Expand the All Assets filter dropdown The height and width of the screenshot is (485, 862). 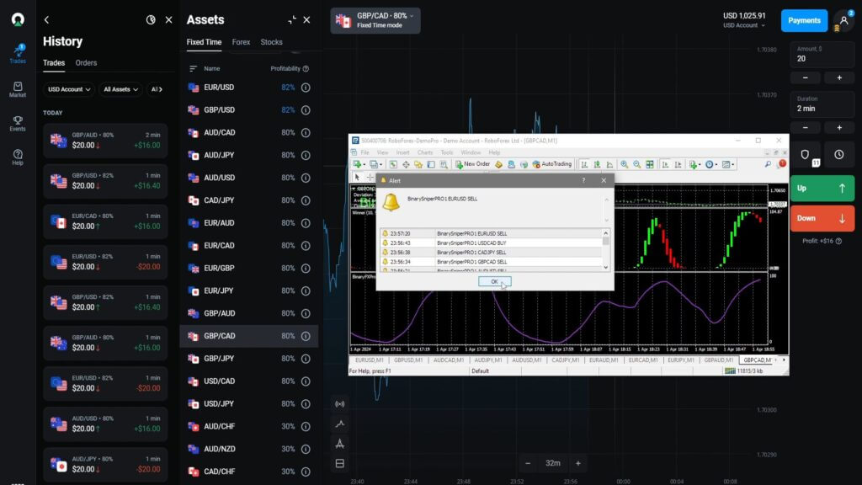[120, 89]
